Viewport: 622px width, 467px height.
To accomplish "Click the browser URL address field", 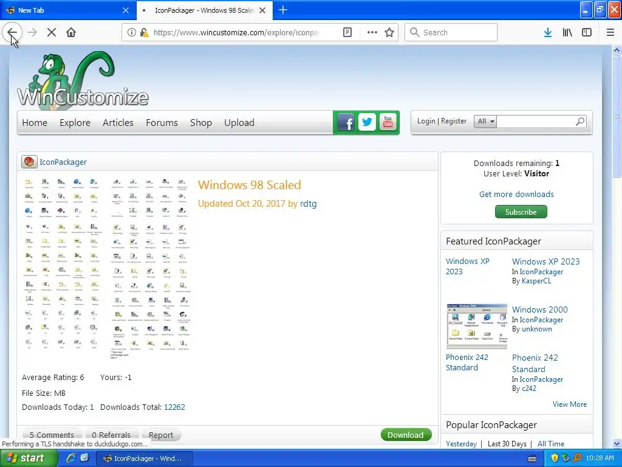I will coord(236,32).
